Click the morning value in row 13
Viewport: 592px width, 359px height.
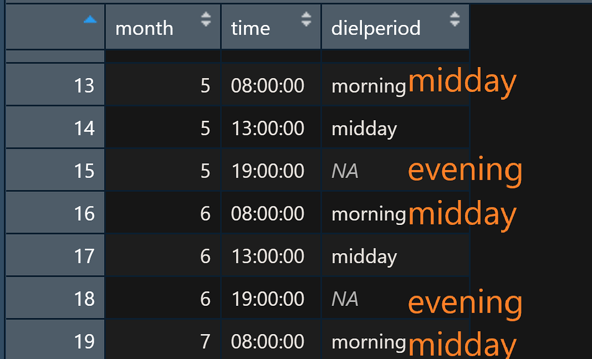point(368,86)
